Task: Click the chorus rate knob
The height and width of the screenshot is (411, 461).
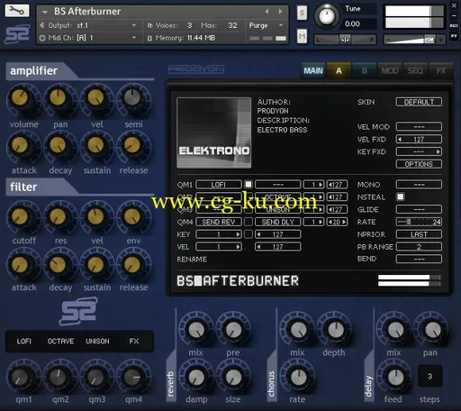Action: point(298,378)
